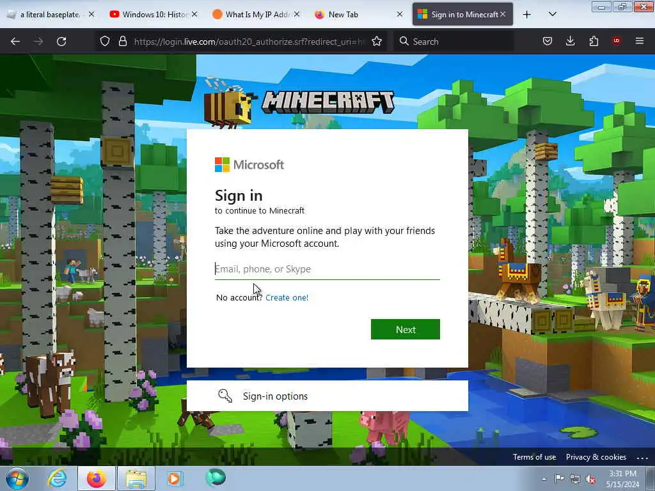
Task: Open Windows Explorer from the taskbar
Action: pyautogui.click(x=136, y=478)
